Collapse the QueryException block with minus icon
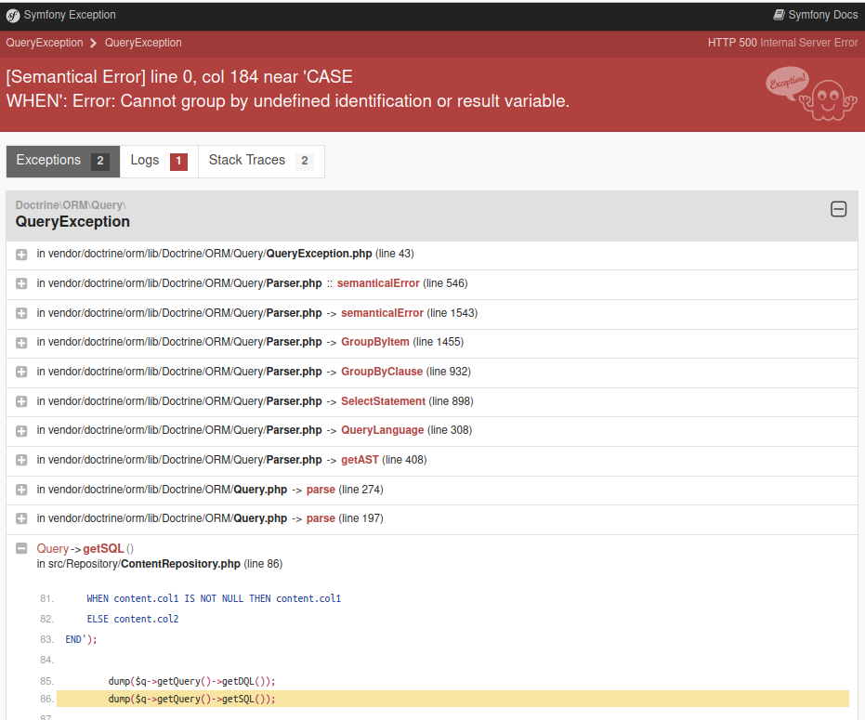The width and height of the screenshot is (865, 720). click(838, 209)
